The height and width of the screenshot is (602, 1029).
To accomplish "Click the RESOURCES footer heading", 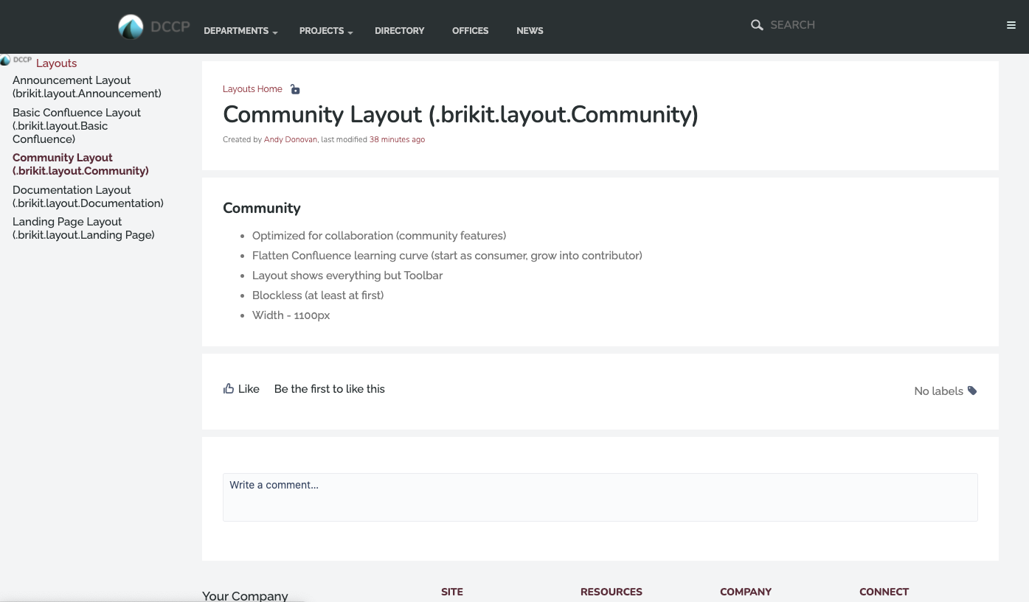I will [x=611, y=592].
